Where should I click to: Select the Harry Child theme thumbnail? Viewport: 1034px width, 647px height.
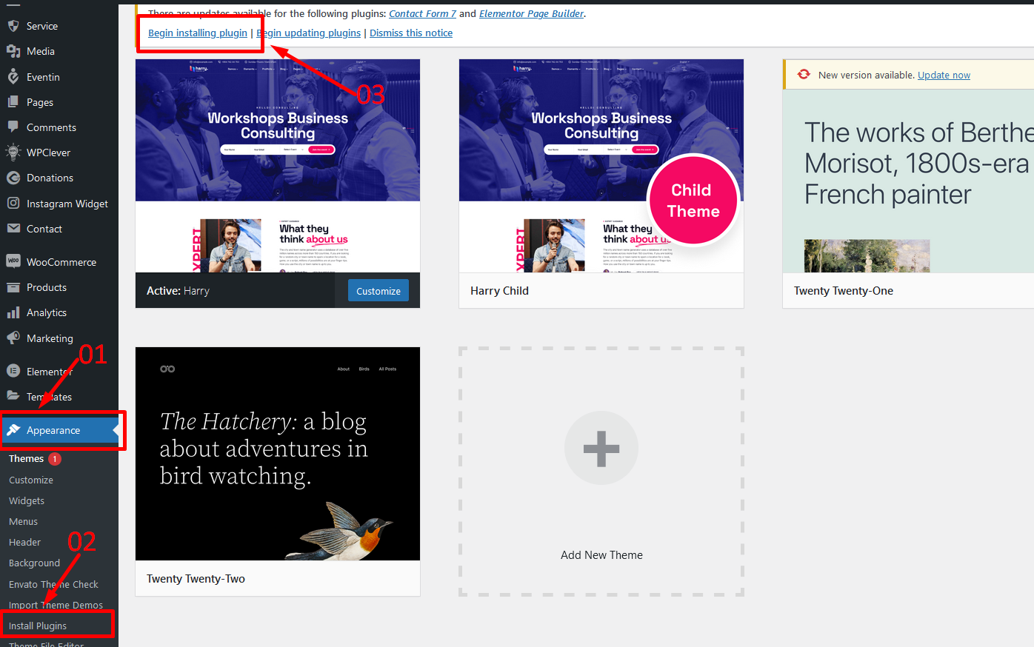[601, 166]
